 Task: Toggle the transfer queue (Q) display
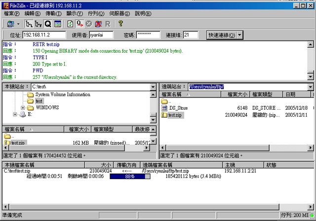tap(48, 24)
